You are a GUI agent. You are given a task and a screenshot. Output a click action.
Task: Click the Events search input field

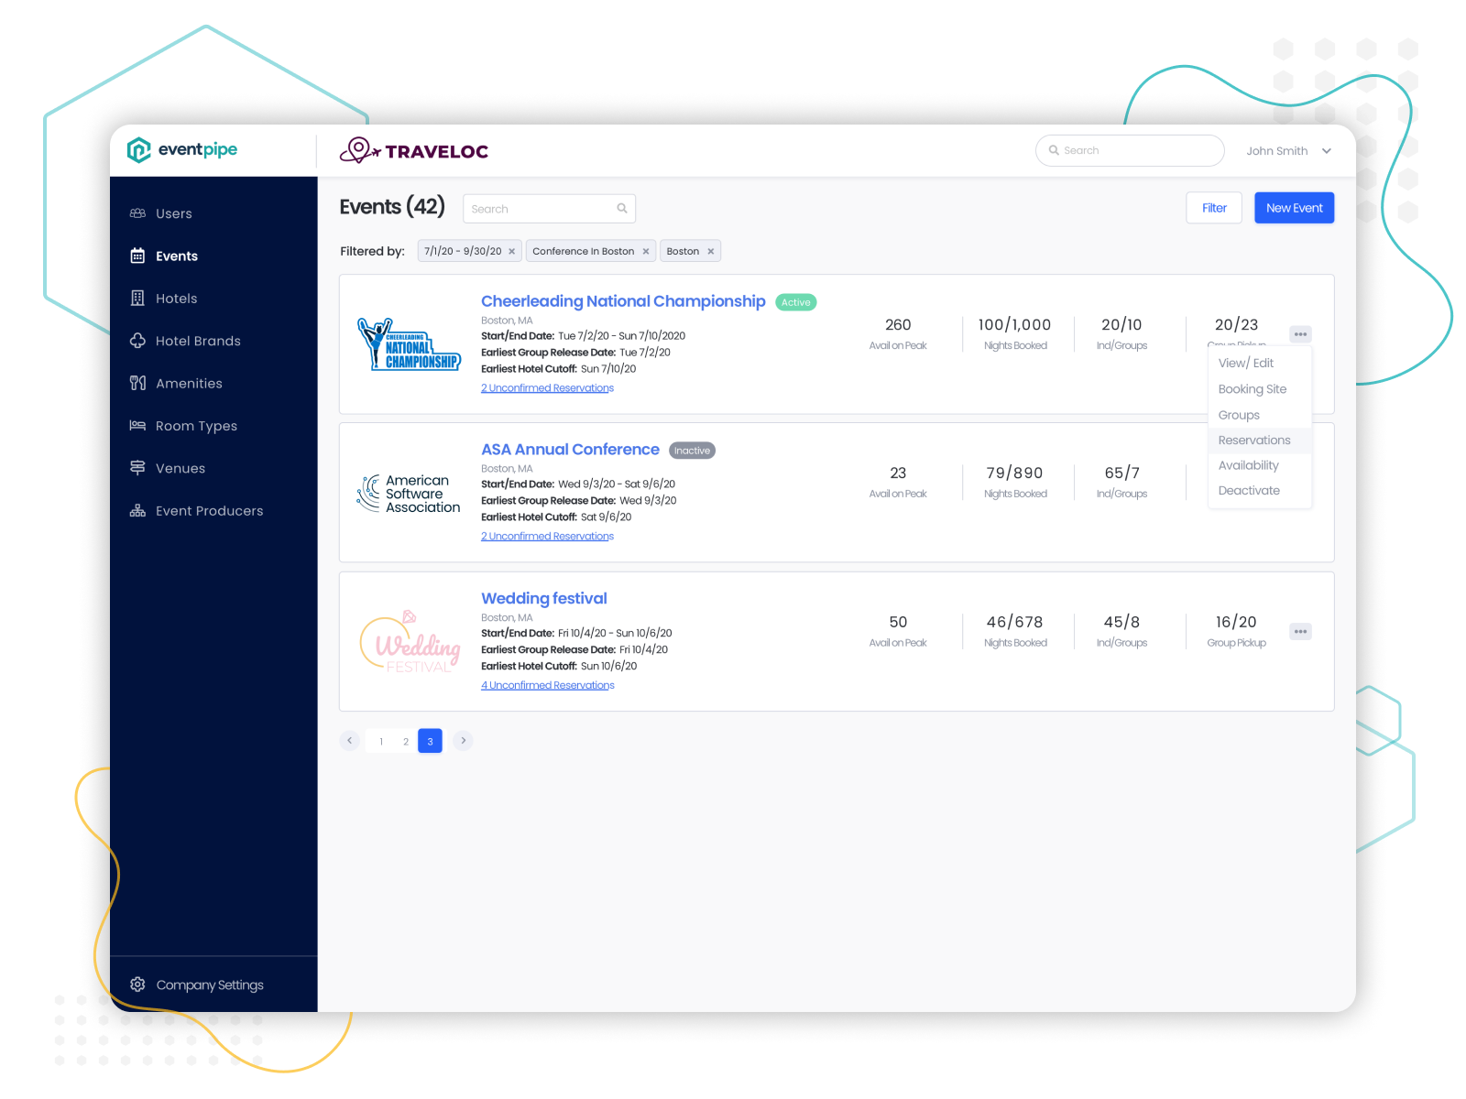pos(541,208)
